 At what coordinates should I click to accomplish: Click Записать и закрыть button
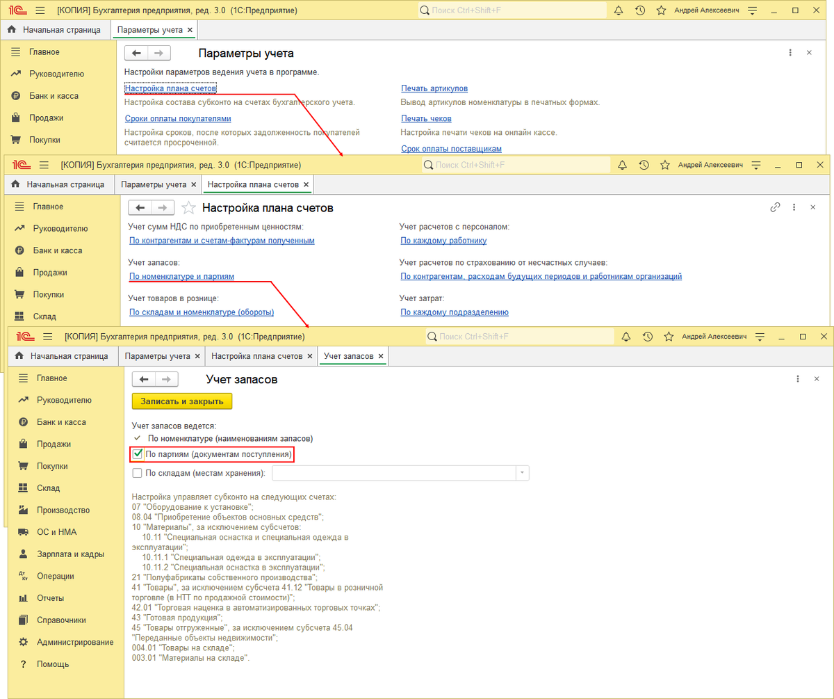[x=182, y=401]
